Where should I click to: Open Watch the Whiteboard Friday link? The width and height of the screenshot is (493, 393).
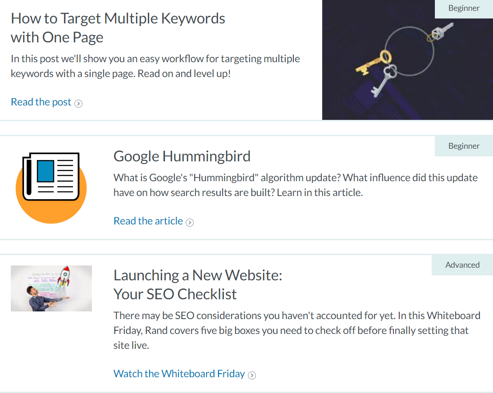(179, 374)
